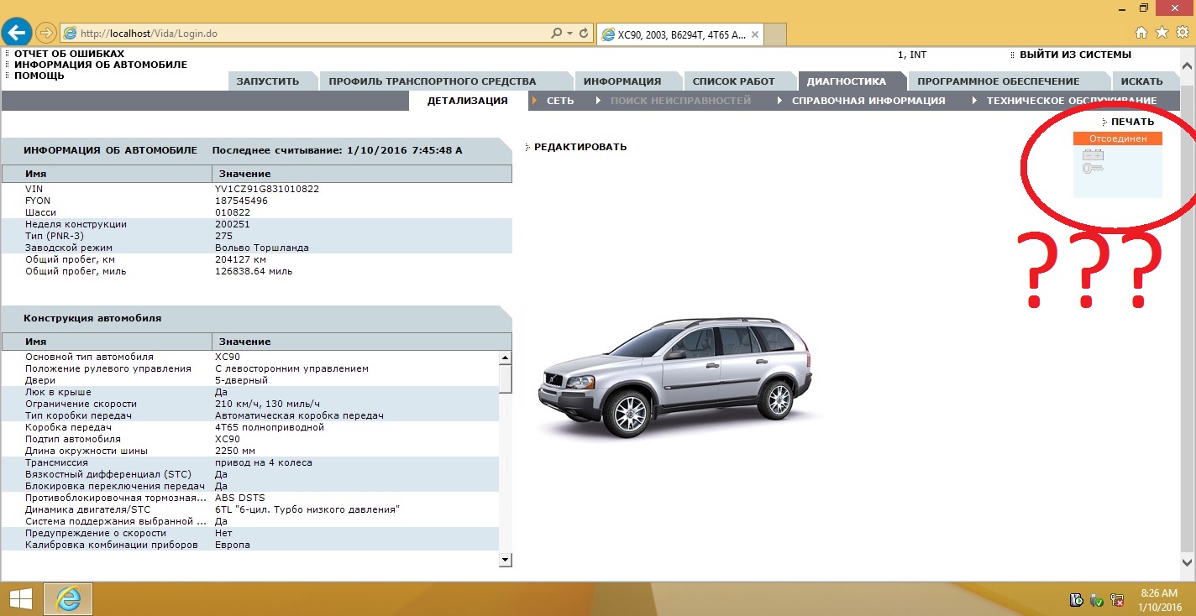Open browser tools gear icon

pos(1182,33)
